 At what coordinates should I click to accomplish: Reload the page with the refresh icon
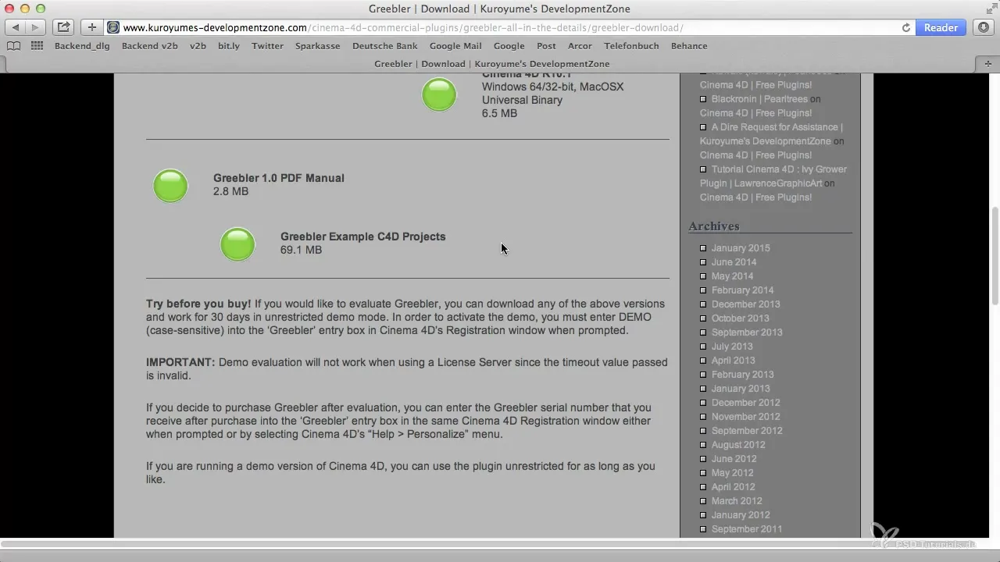pos(906,27)
